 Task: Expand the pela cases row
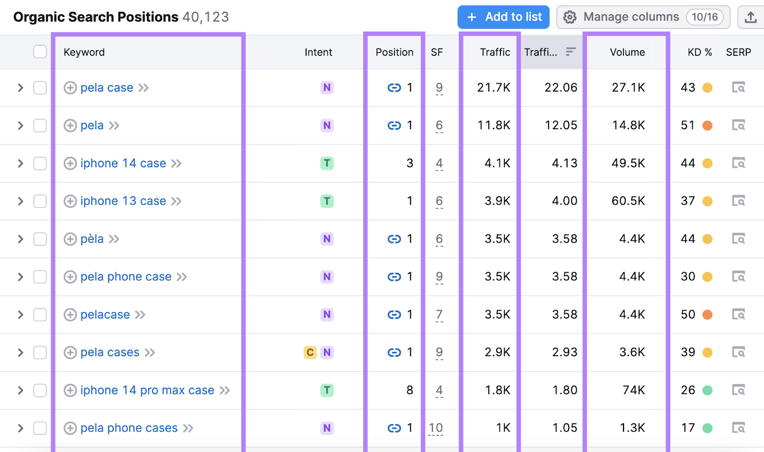20,352
